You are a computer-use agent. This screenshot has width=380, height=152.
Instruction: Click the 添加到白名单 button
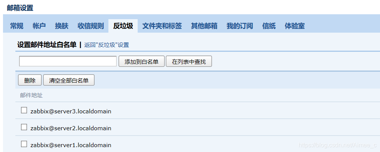click(x=141, y=61)
